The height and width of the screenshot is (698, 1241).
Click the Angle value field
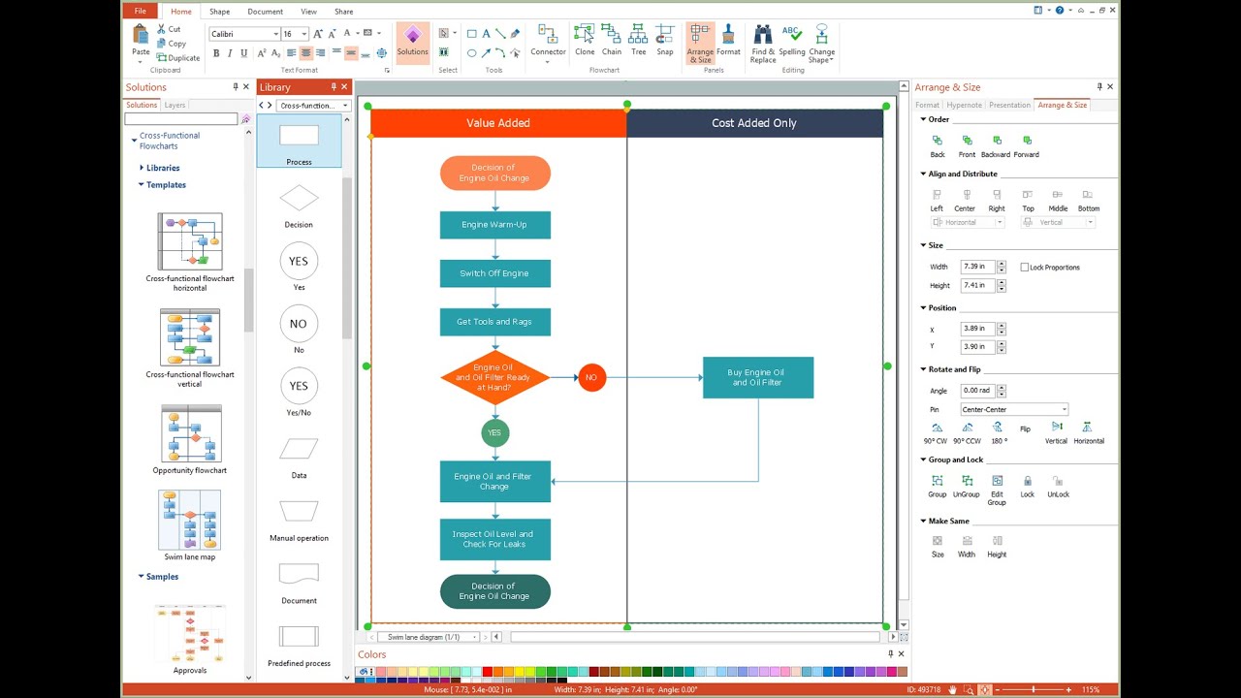coord(977,391)
